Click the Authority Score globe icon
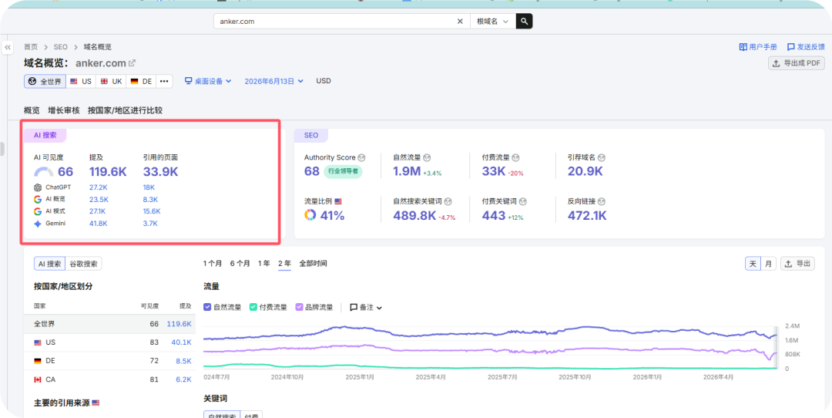The image size is (832, 418). tap(362, 158)
